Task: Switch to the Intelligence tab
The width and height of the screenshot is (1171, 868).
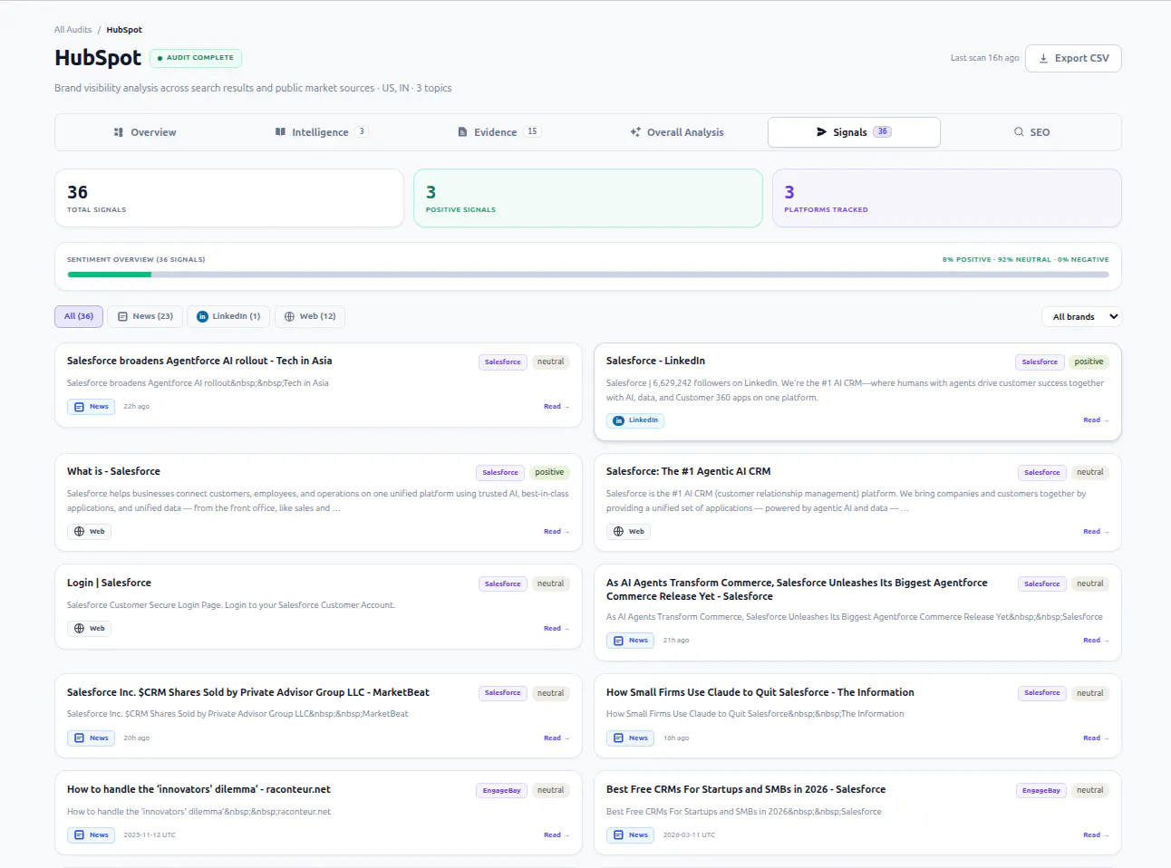Action: [321, 132]
